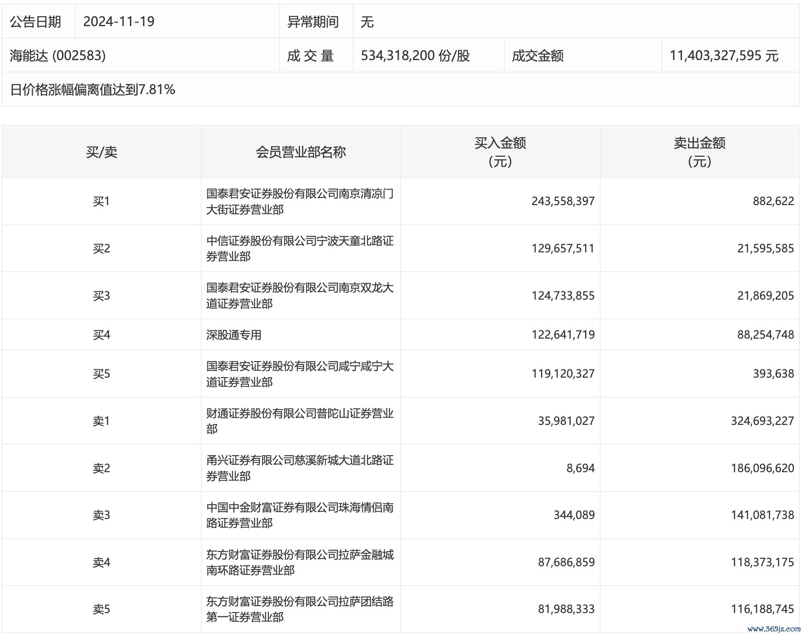The height and width of the screenshot is (636, 804).
Task: Click the turnover amount 11,403,327,595 元
Action: tap(724, 56)
